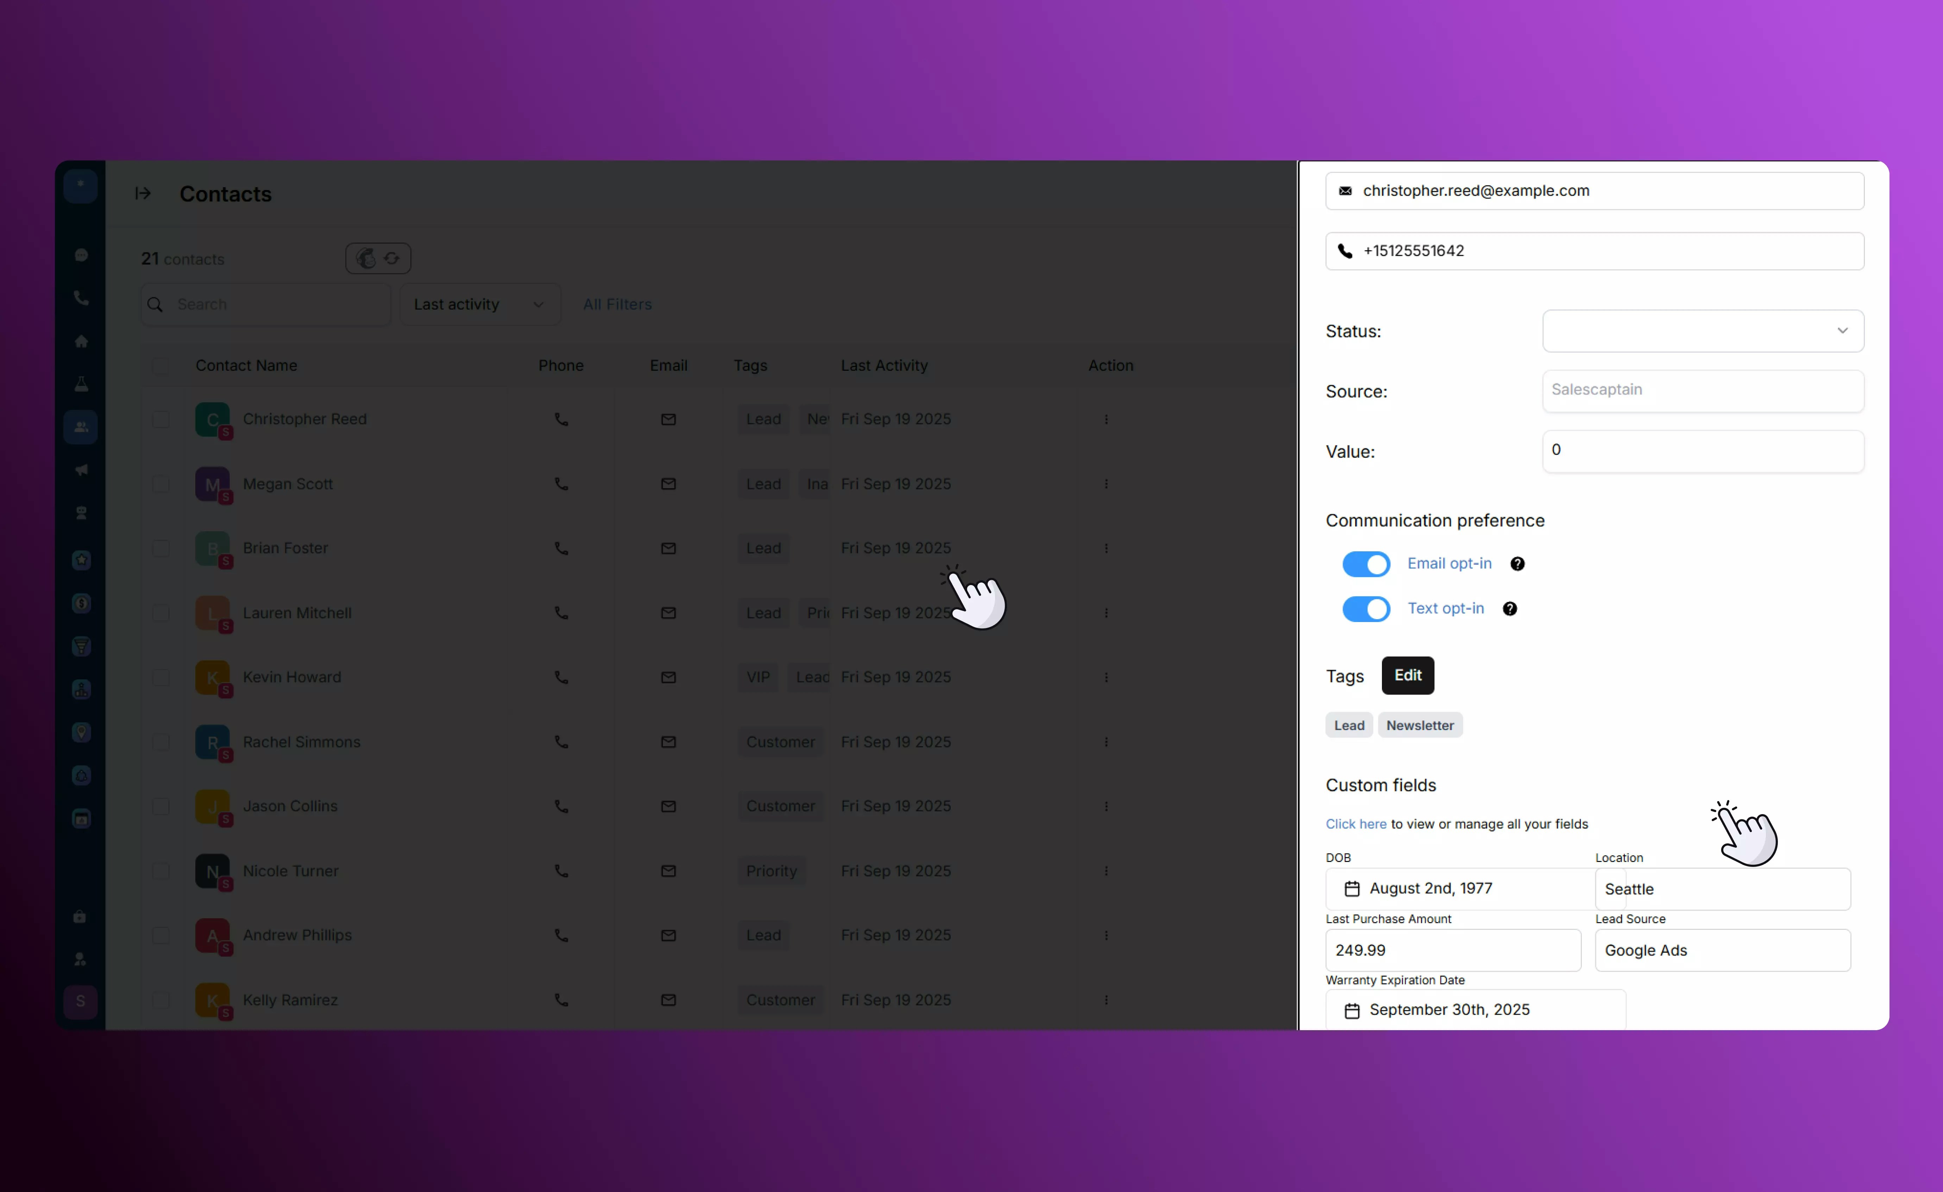Open the pipeline funnel icon in the sidebar
The image size is (1943, 1192).
pyautogui.click(x=81, y=645)
